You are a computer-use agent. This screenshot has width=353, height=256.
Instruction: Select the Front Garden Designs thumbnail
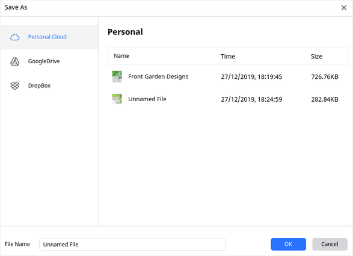(117, 76)
